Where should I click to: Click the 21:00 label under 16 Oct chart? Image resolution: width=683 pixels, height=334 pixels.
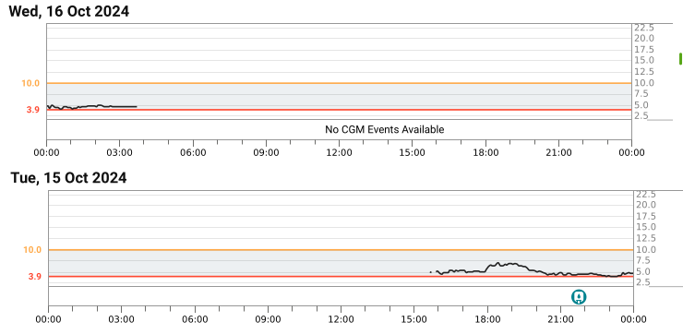tap(558, 153)
